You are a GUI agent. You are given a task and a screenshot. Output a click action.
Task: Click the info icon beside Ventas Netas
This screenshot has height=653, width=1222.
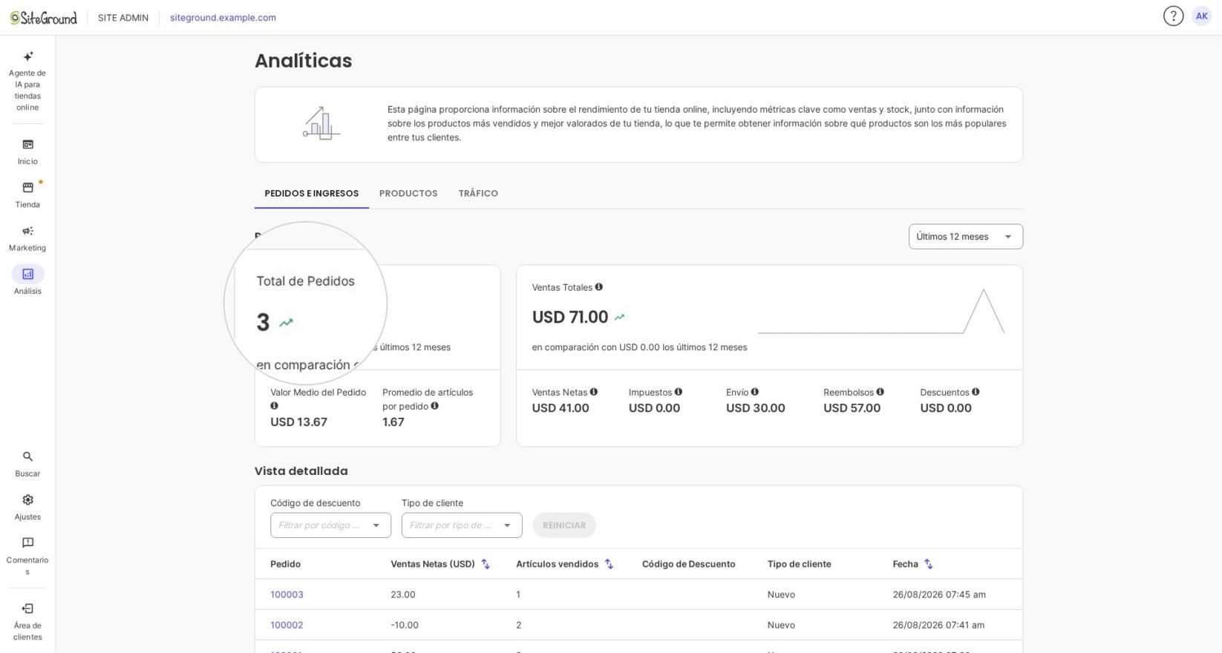click(x=593, y=392)
